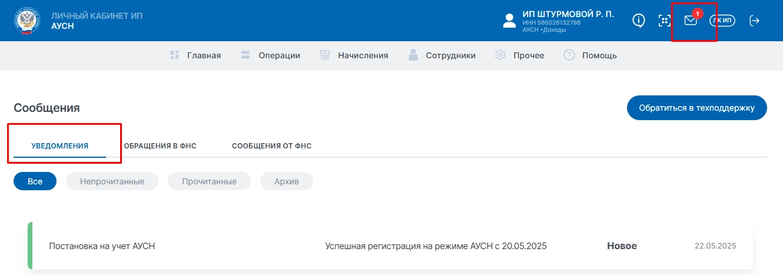
Task: Click the ЛК ИП badge
Action: pos(722,21)
